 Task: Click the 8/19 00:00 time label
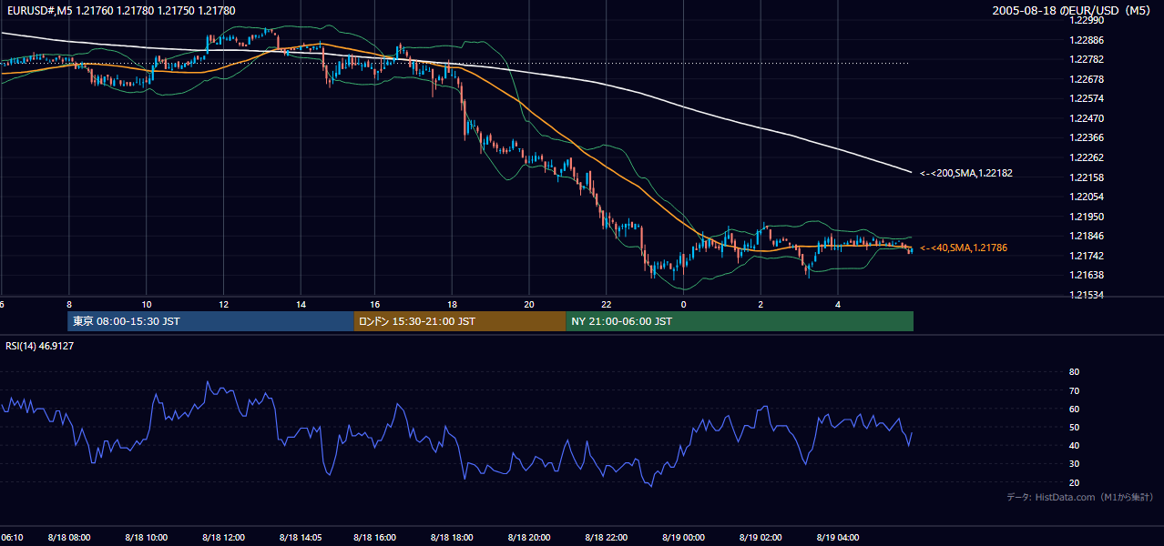tap(684, 538)
